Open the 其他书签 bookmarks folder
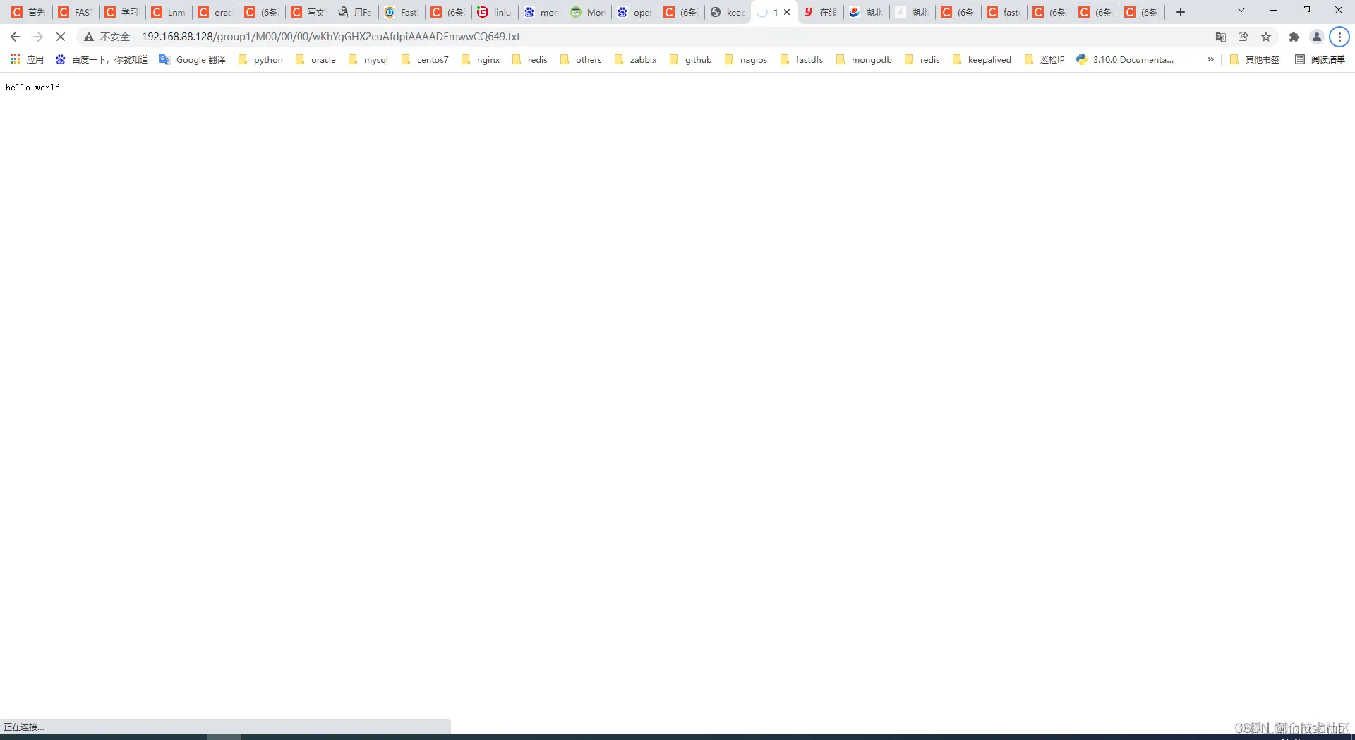The height and width of the screenshot is (740, 1355). [x=1254, y=60]
